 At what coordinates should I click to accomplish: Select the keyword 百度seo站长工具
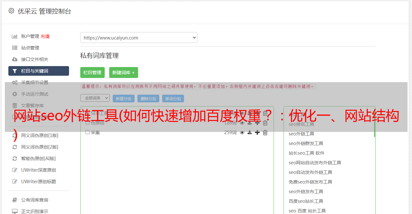click(x=306, y=201)
